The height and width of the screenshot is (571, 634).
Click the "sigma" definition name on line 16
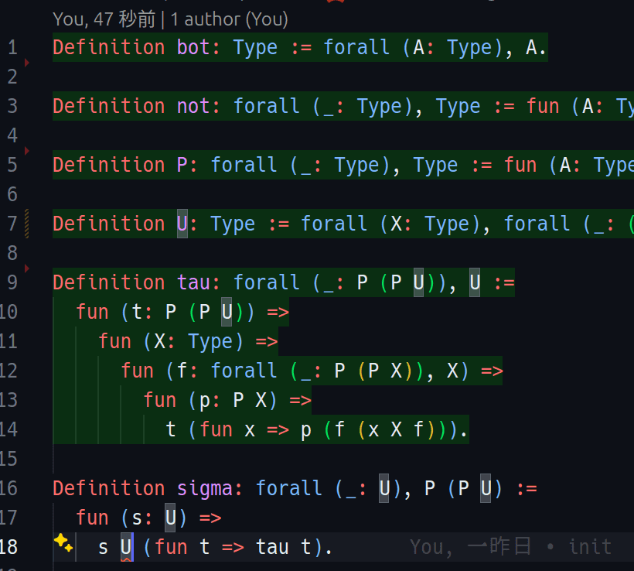205,488
